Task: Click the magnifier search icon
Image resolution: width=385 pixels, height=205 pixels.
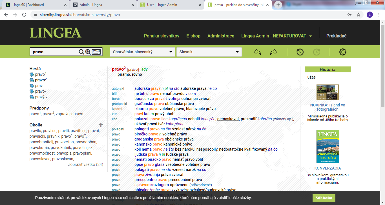Action: click(x=81, y=52)
